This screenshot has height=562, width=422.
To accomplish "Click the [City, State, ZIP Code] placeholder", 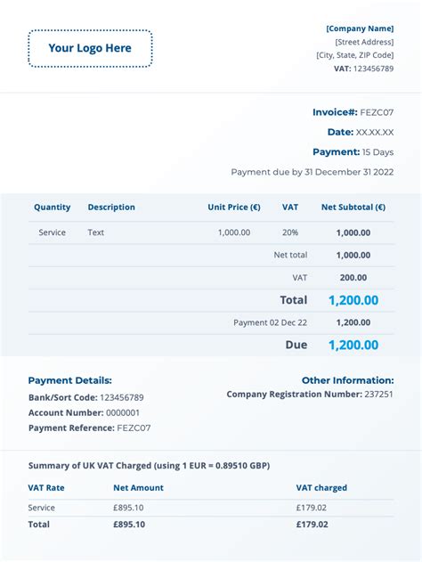I will click(x=354, y=55).
